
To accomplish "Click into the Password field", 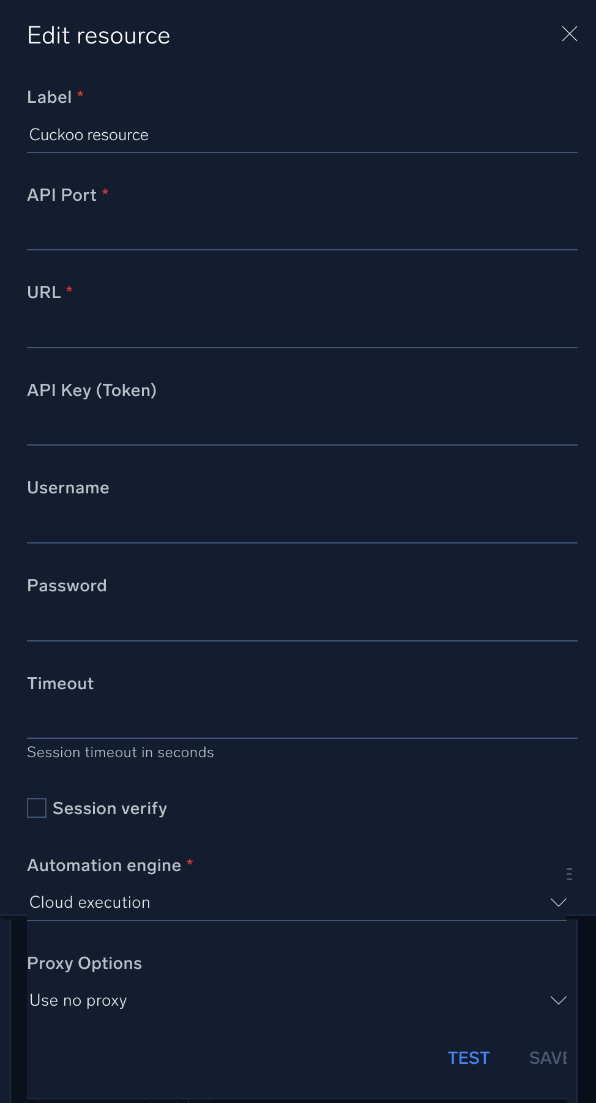I will (302, 624).
